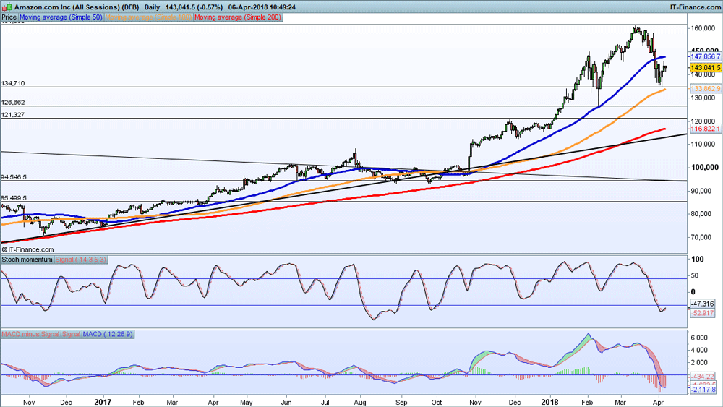
Task: Click the IT-Finance.com link at top right
Action: pyautogui.click(x=695, y=7)
